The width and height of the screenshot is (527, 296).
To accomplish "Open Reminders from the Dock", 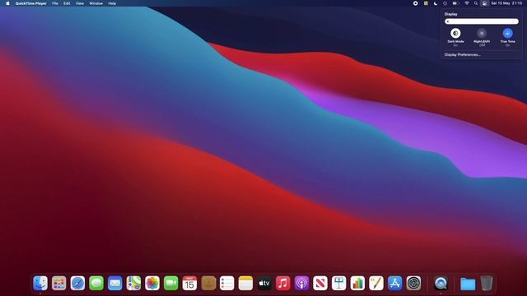I will pyautogui.click(x=227, y=283).
